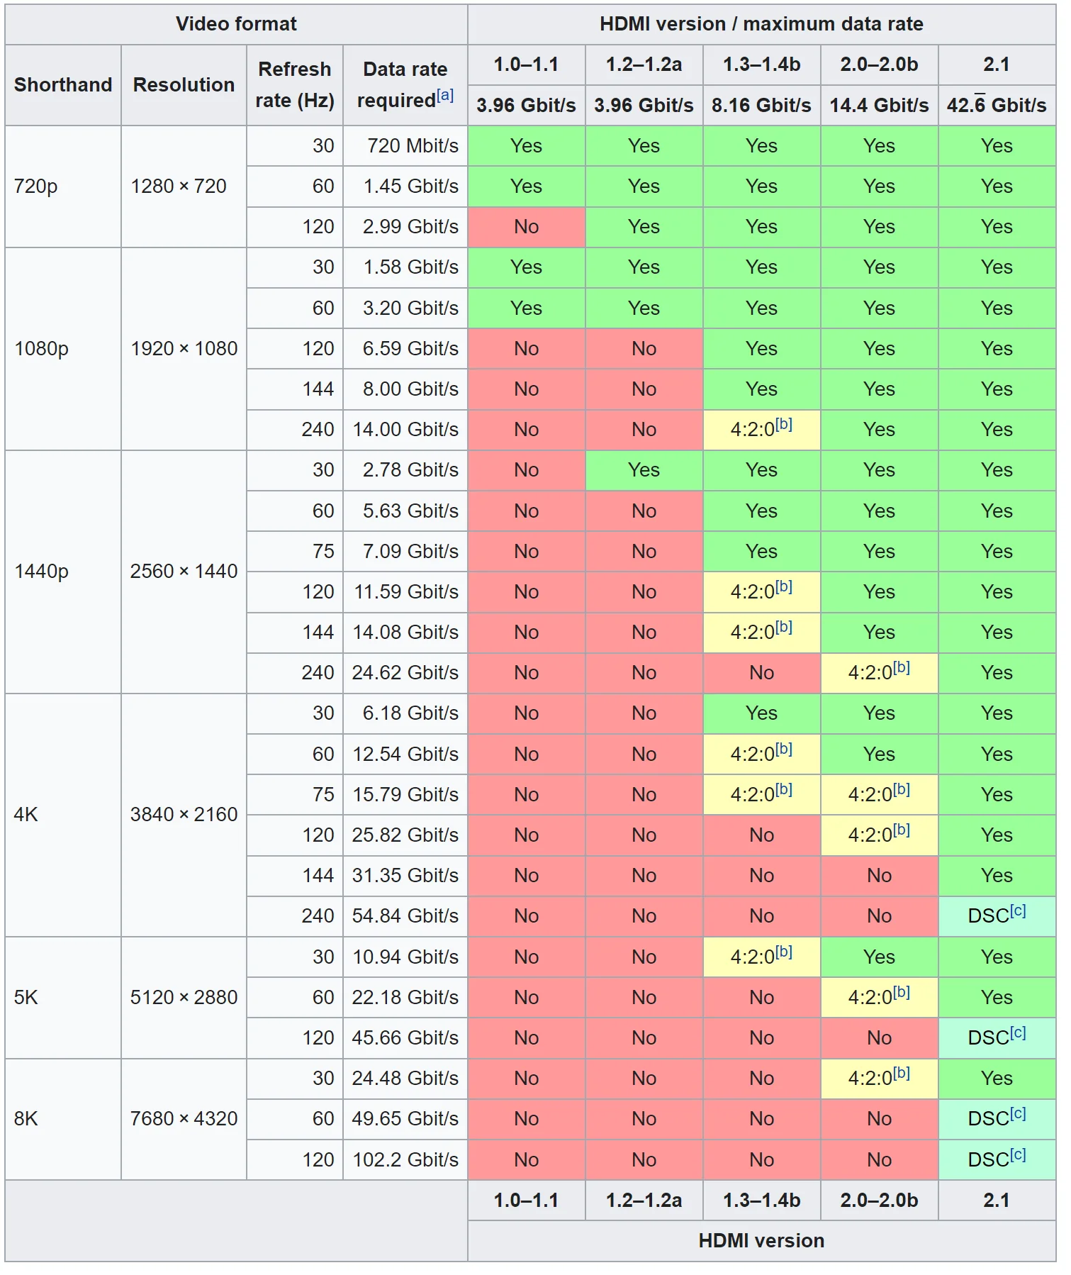
Task: Click the bottom HDMI version footer label
Action: tap(761, 1240)
